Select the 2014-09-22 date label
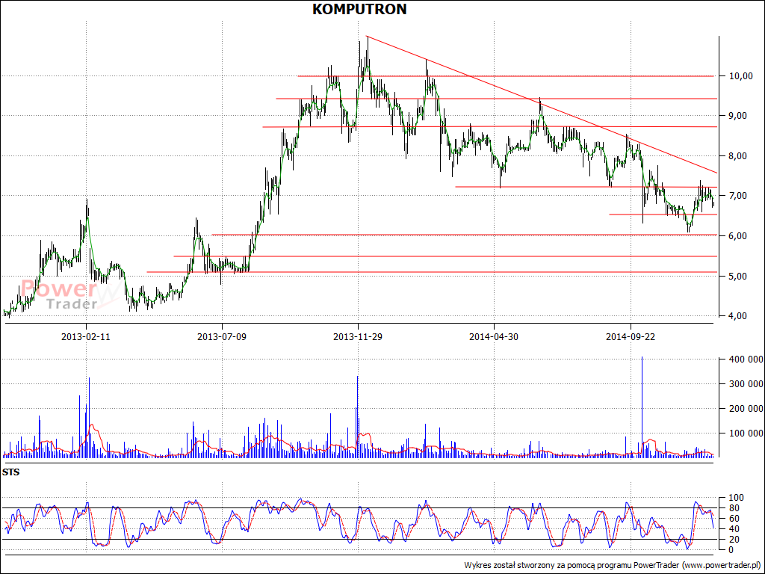The height and width of the screenshot is (574, 765). coord(631,337)
